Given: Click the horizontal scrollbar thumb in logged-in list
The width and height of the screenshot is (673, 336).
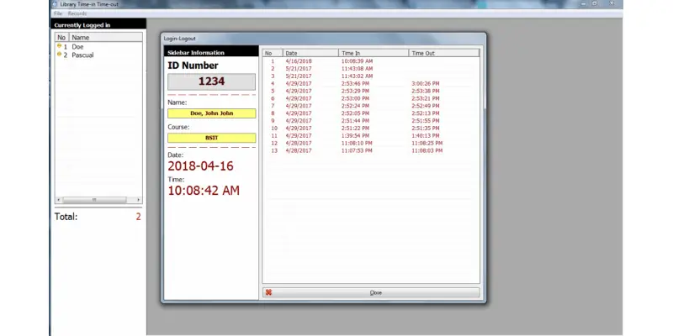Looking at the screenshot, I should pos(94,200).
